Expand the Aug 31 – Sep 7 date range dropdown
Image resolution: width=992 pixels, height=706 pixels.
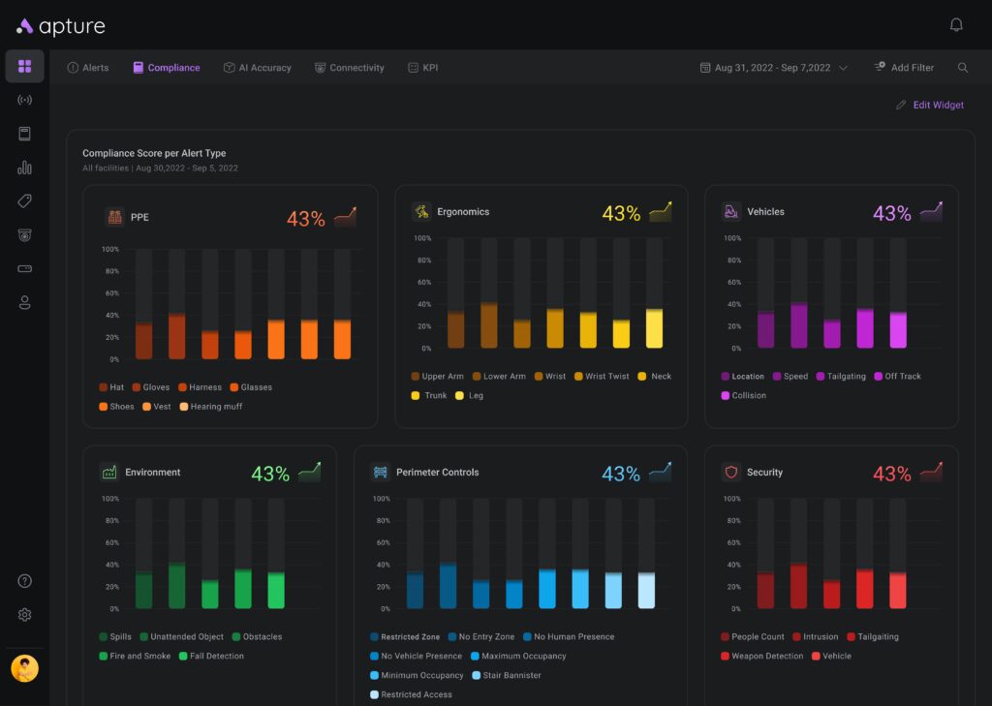point(773,68)
